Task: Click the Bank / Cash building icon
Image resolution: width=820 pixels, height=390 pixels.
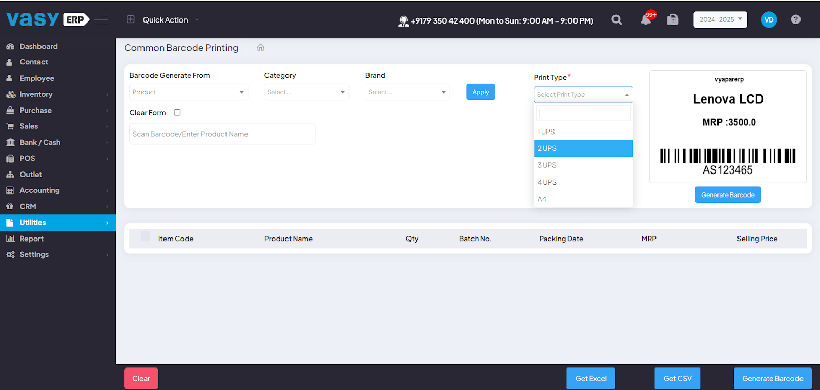Action: pyautogui.click(x=10, y=142)
